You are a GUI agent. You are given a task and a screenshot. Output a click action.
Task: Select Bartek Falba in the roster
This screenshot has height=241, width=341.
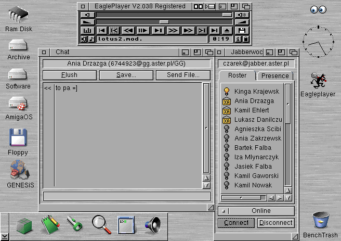252,148
